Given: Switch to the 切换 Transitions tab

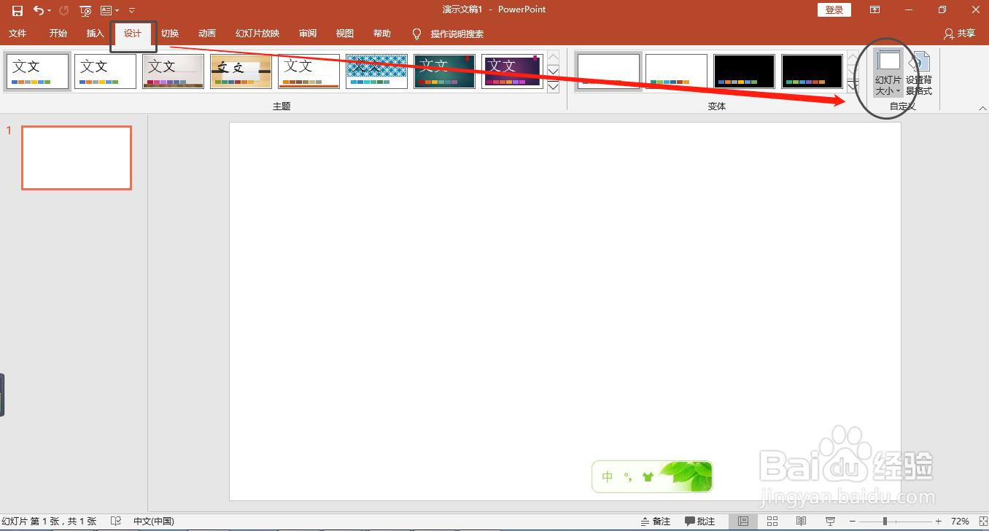Looking at the screenshot, I should (170, 34).
